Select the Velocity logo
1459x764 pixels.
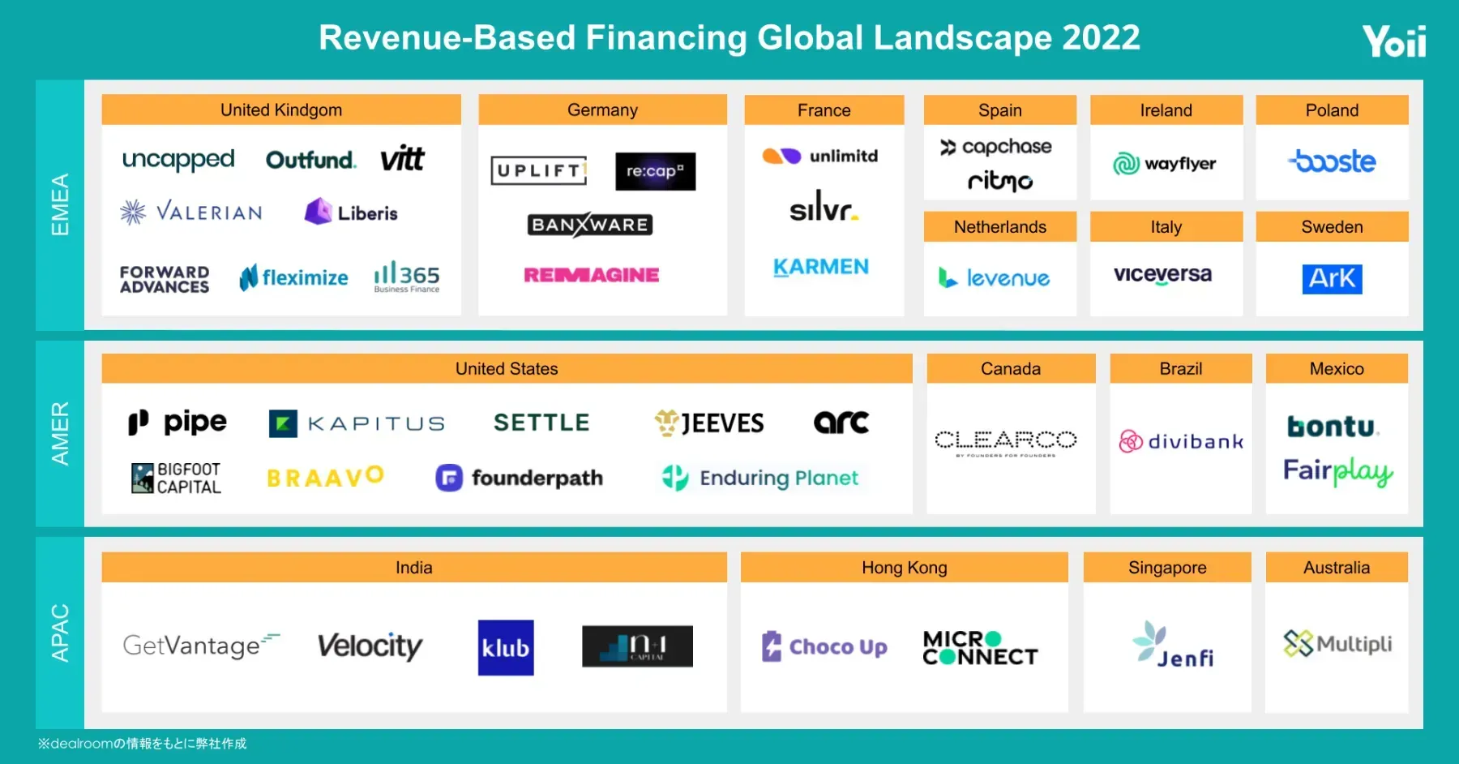tap(370, 646)
